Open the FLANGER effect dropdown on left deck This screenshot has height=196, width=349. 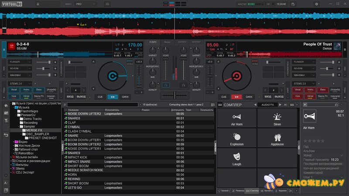click(x=20, y=62)
